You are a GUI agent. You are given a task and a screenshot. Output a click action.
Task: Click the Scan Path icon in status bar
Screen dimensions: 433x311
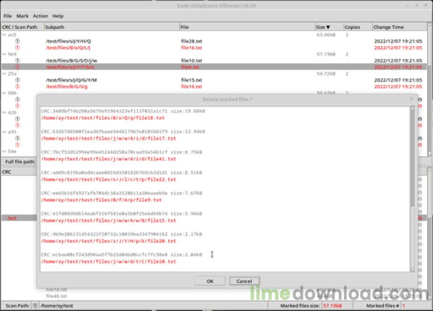pos(35,305)
